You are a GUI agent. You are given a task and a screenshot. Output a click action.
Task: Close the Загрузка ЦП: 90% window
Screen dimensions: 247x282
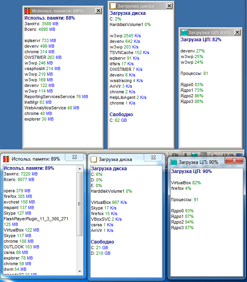tap(234, 161)
